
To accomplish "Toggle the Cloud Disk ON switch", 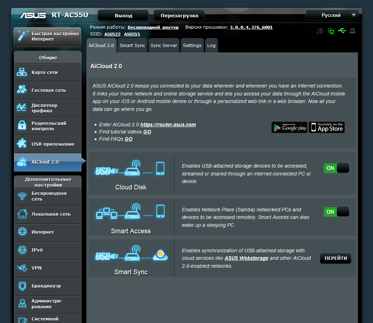I will click(336, 168).
